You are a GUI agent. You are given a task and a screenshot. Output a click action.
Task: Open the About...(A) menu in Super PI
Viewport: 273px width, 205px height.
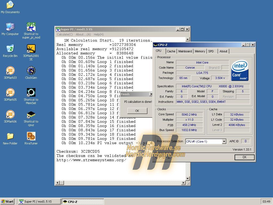(83, 34)
